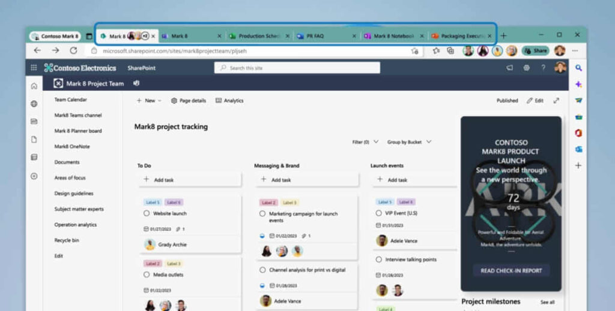The image size is (615, 311).
Task: Open the Team Calendar link
Action: pyautogui.click(x=70, y=100)
